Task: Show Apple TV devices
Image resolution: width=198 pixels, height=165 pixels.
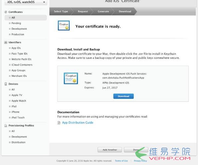Action: pyautogui.click(x=17, y=95)
